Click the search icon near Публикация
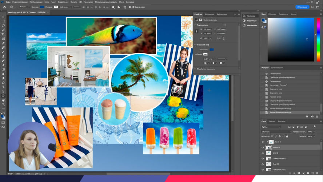323x182 pixels. 312,7
